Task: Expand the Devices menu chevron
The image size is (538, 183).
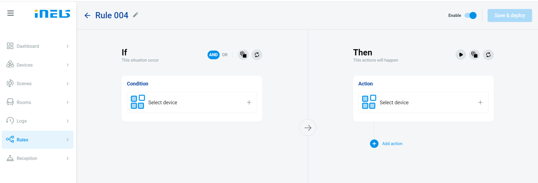Action: (x=68, y=65)
